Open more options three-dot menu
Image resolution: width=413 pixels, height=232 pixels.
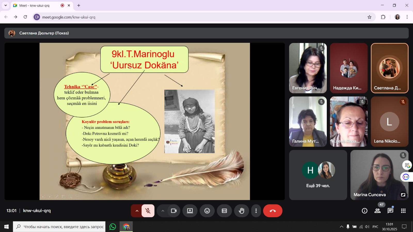point(256,211)
